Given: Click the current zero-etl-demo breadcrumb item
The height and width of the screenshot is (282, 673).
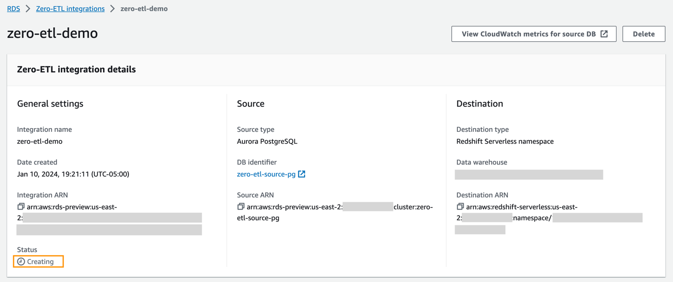Looking at the screenshot, I should (144, 9).
